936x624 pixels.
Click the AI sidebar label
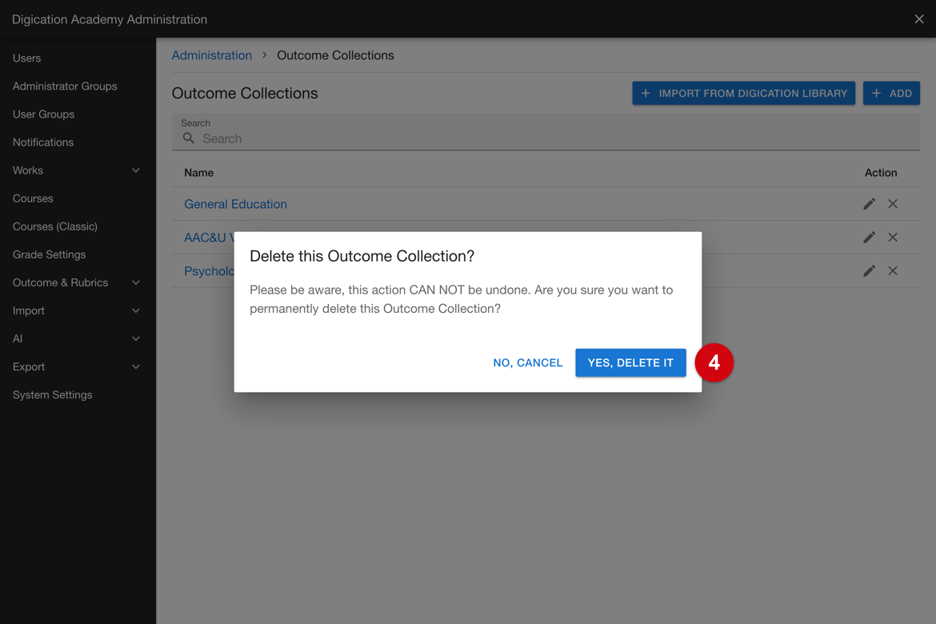pyautogui.click(x=18, y=338)
